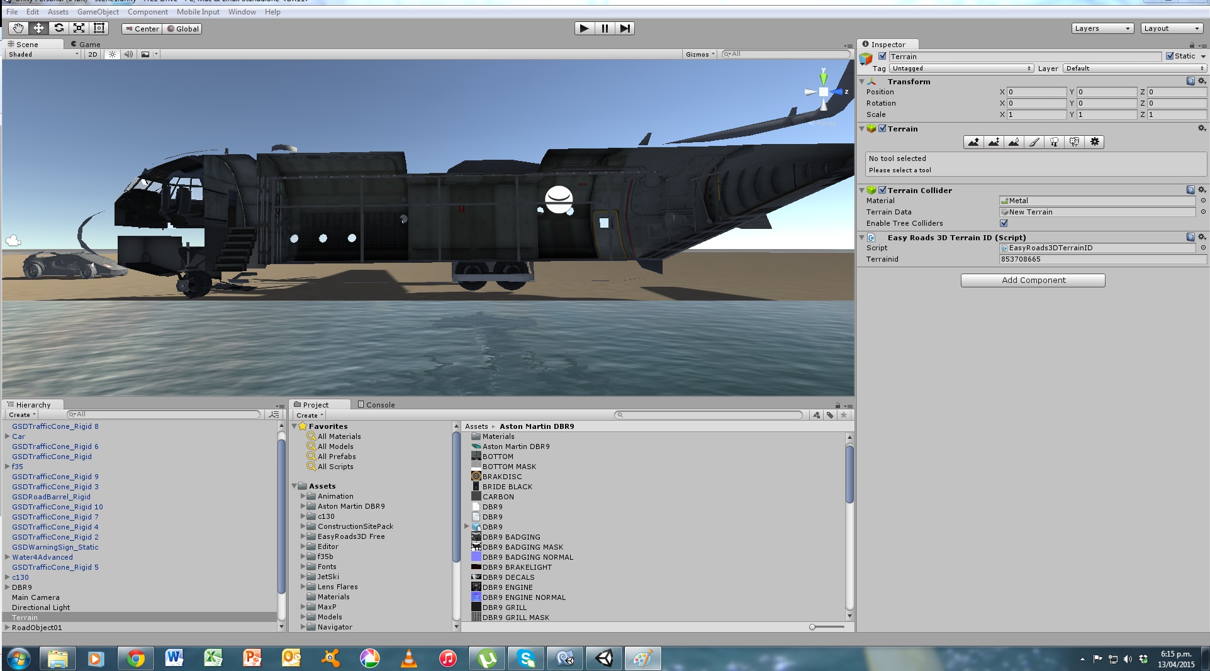Open VLC from the taskbar

tap(409, 658)
